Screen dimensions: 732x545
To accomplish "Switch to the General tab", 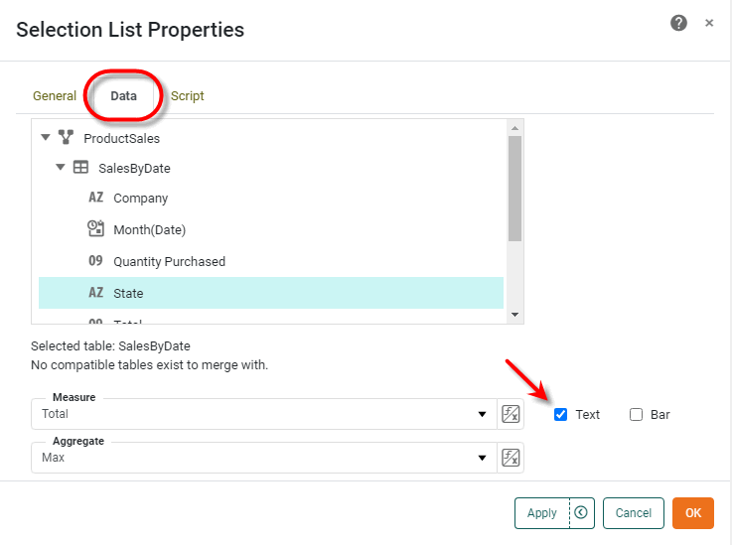I will [55, 96].
